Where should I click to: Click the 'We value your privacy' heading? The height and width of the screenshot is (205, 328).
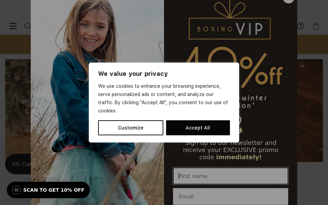click(133, 74)
